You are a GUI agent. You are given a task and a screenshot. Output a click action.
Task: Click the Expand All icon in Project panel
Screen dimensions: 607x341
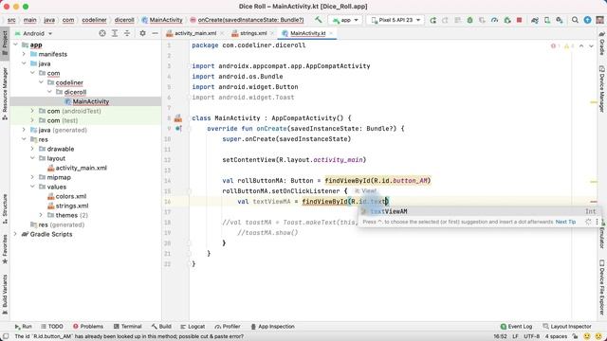click(x=115, y=33)
